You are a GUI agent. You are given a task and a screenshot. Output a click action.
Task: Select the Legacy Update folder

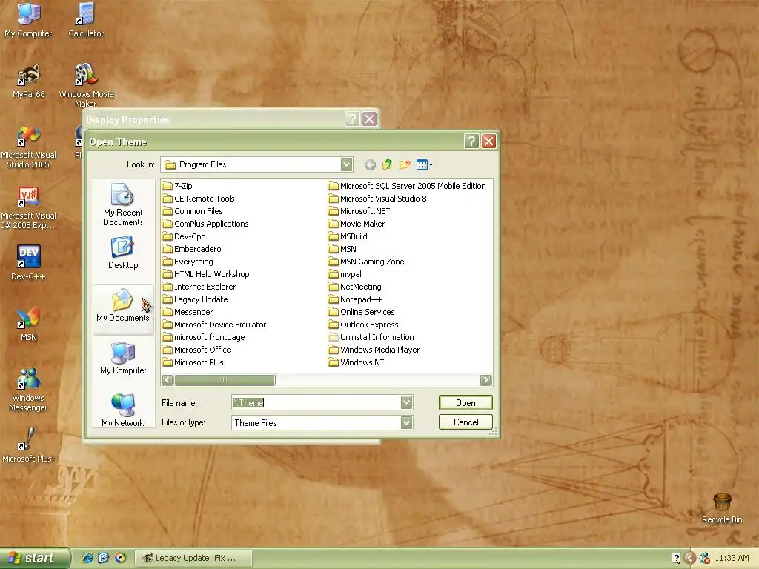pos(195,299)
